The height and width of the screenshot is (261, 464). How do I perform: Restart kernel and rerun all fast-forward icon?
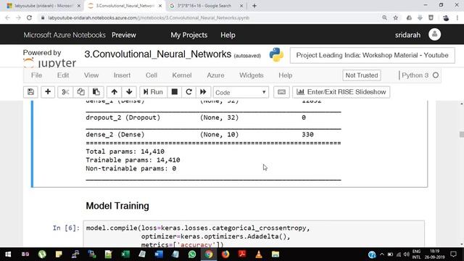(203, 92)
